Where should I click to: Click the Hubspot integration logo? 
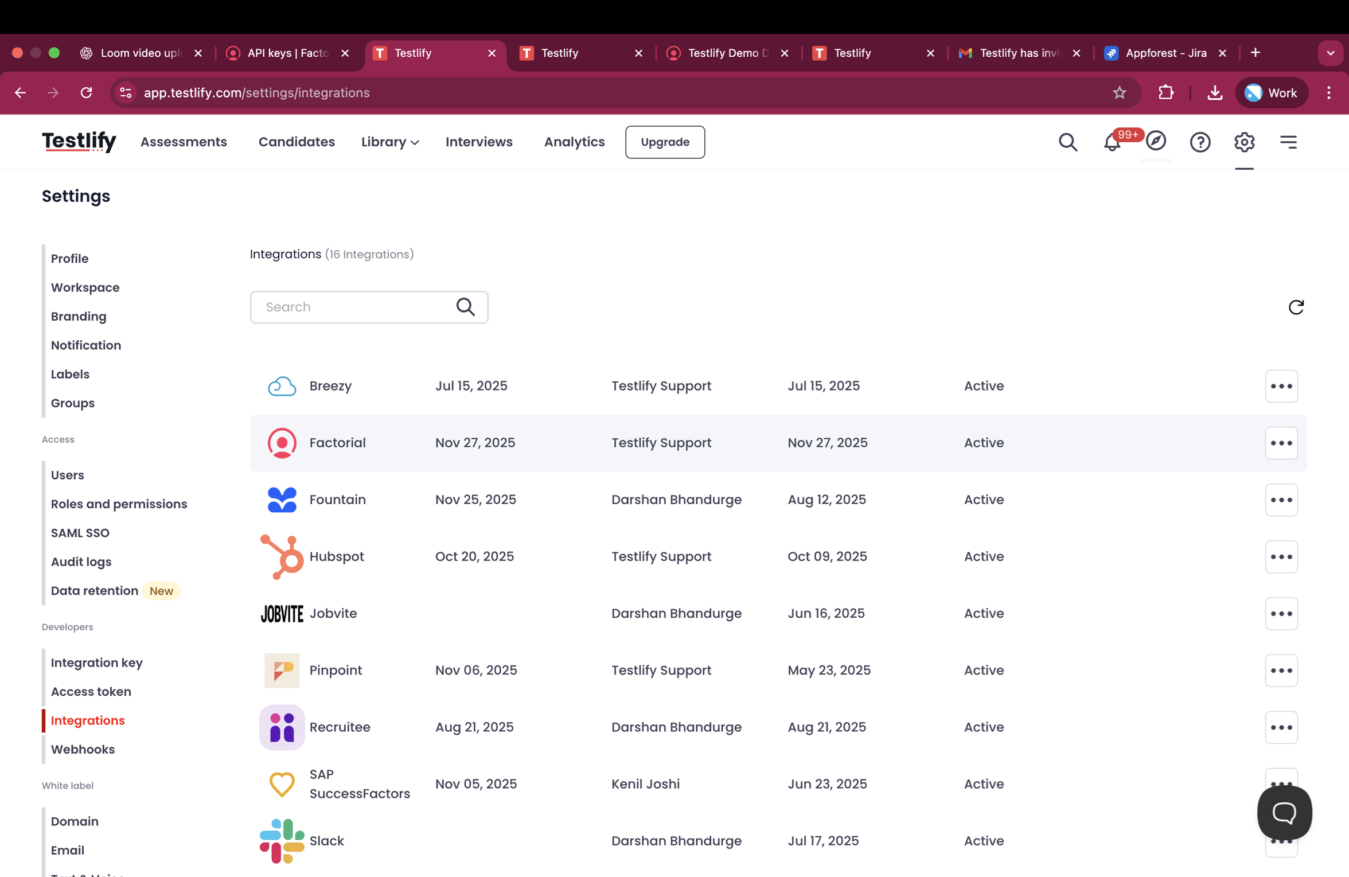coord(282,557)
